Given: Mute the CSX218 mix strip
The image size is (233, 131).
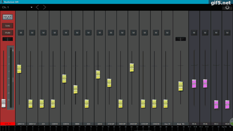Looking at the screenshot, I should pyautogui.click(x=156, y=33).
